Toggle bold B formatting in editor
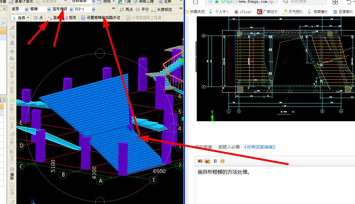Image resolution: width=355 pixels, height=204 pixels. pos(215,161)
